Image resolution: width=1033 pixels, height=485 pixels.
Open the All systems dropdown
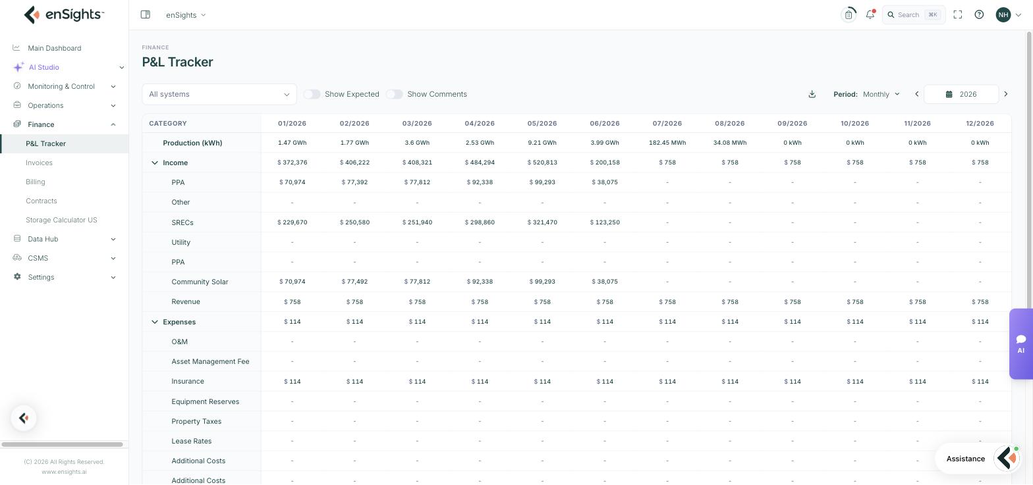[219, 94]
